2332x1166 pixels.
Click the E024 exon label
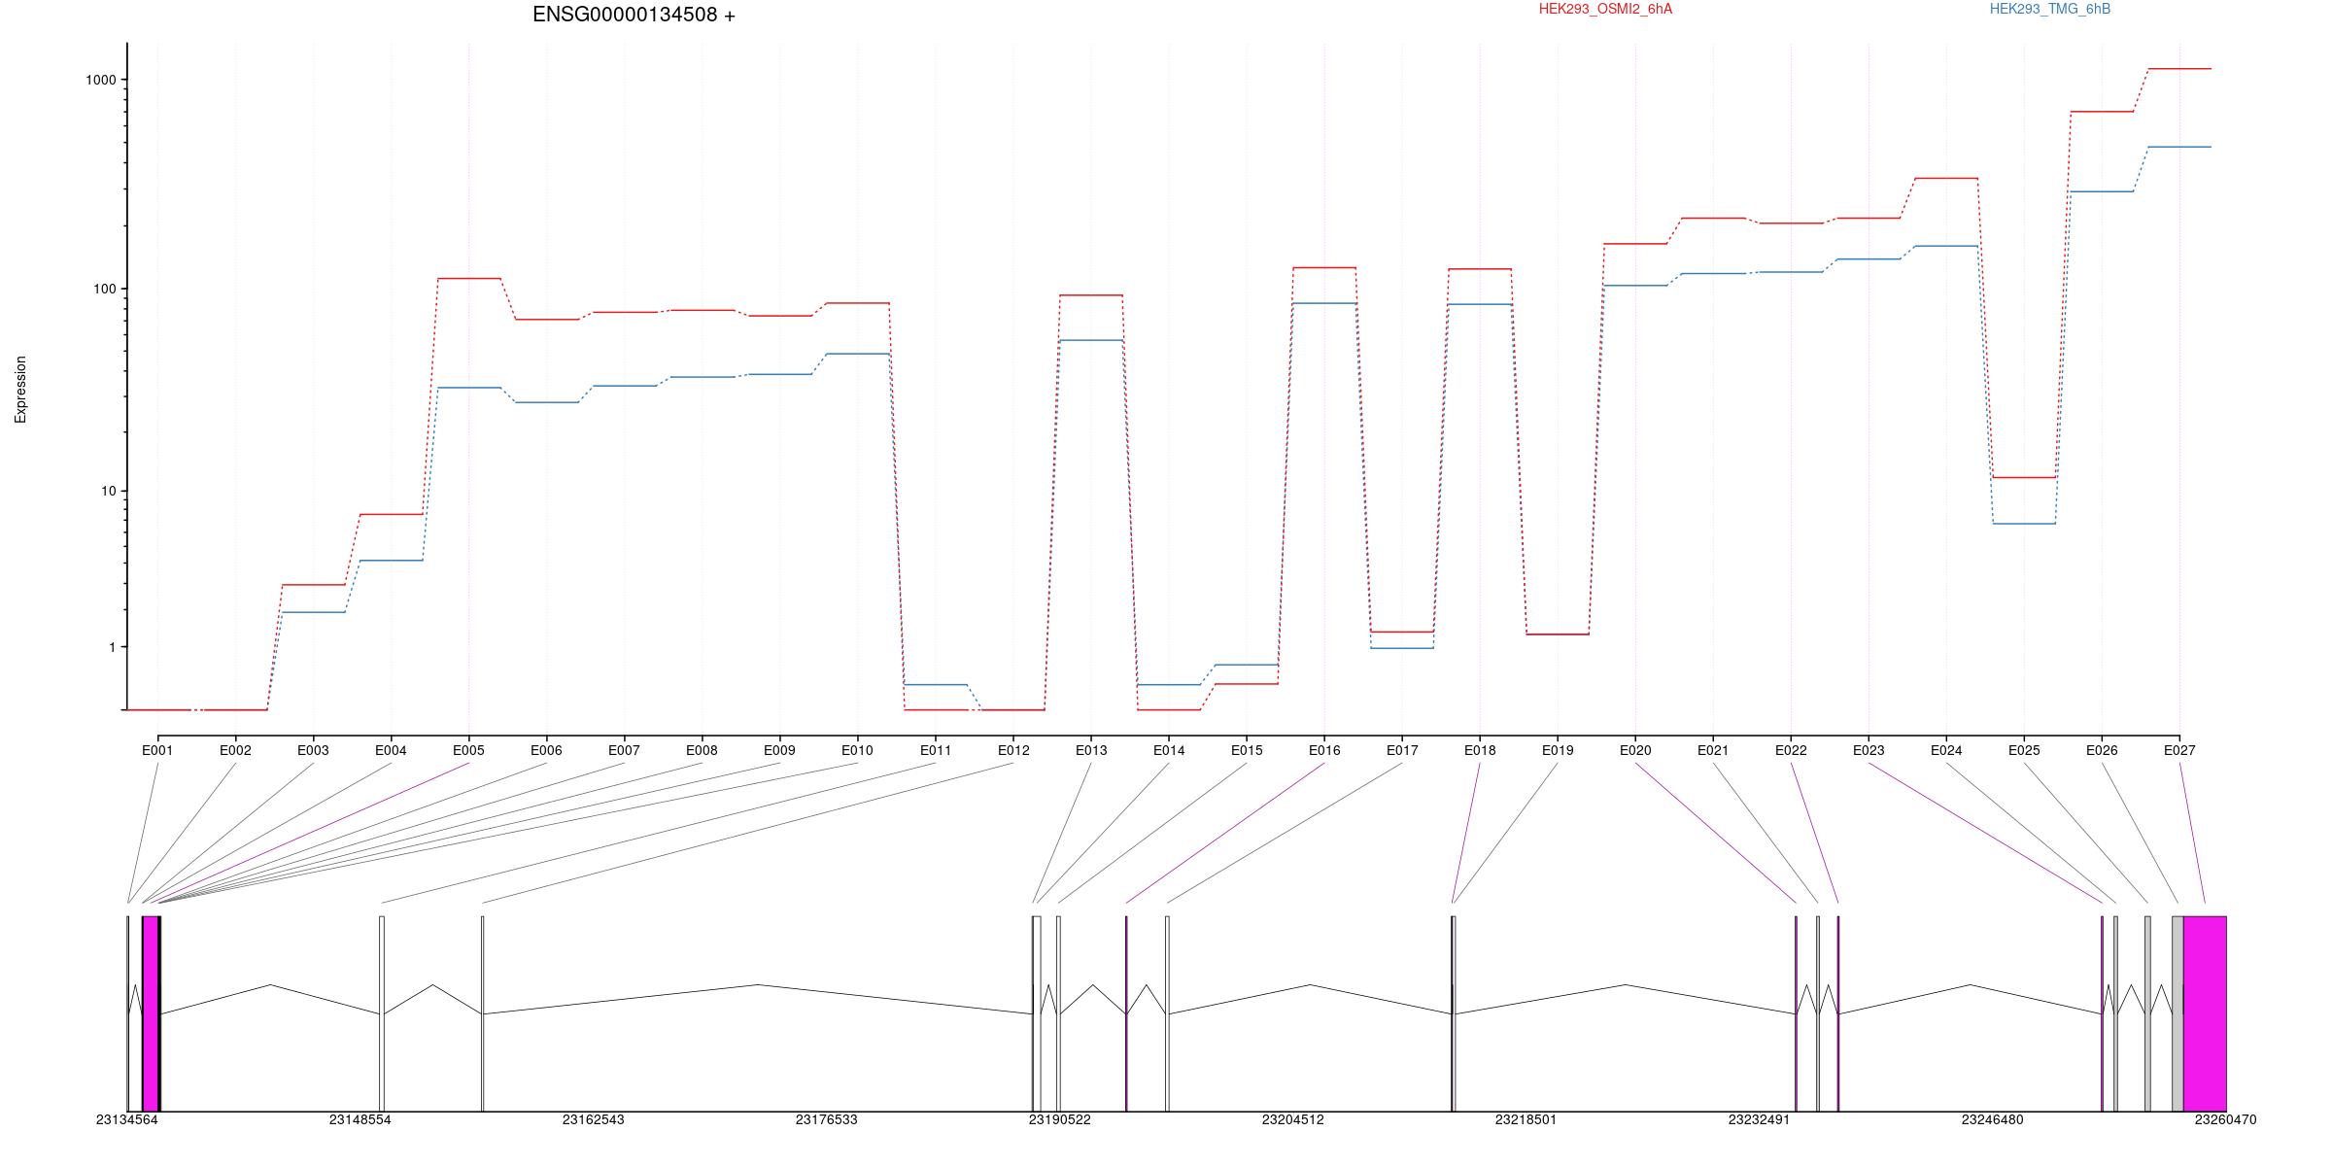tap(1946, 750)
